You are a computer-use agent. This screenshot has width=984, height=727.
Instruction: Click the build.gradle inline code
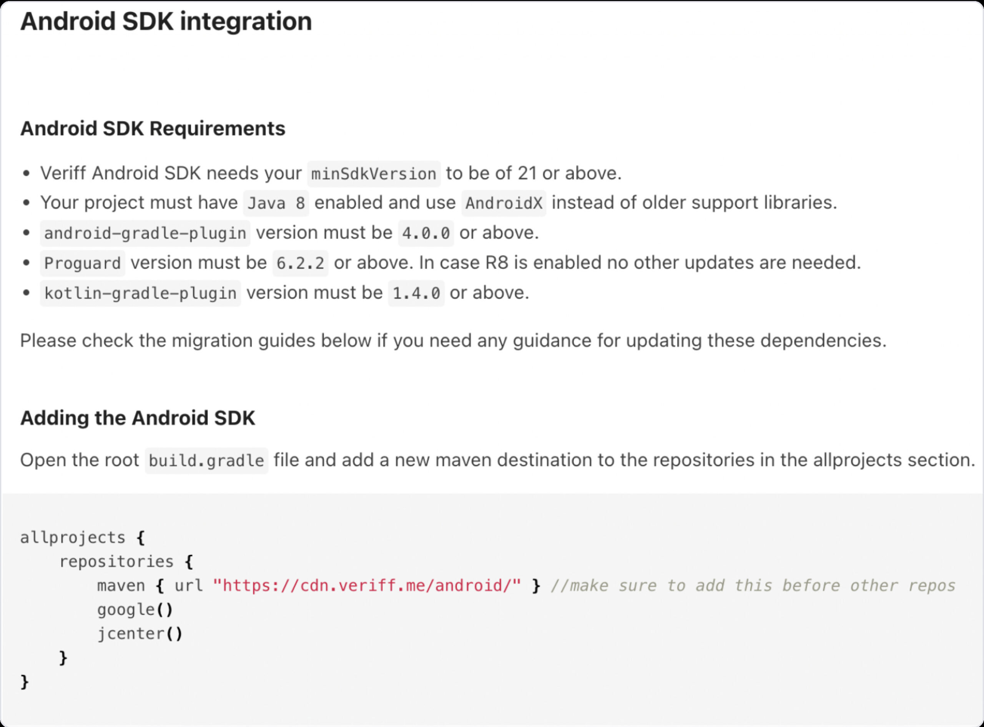pyautogui.click(x=206, y=461)
